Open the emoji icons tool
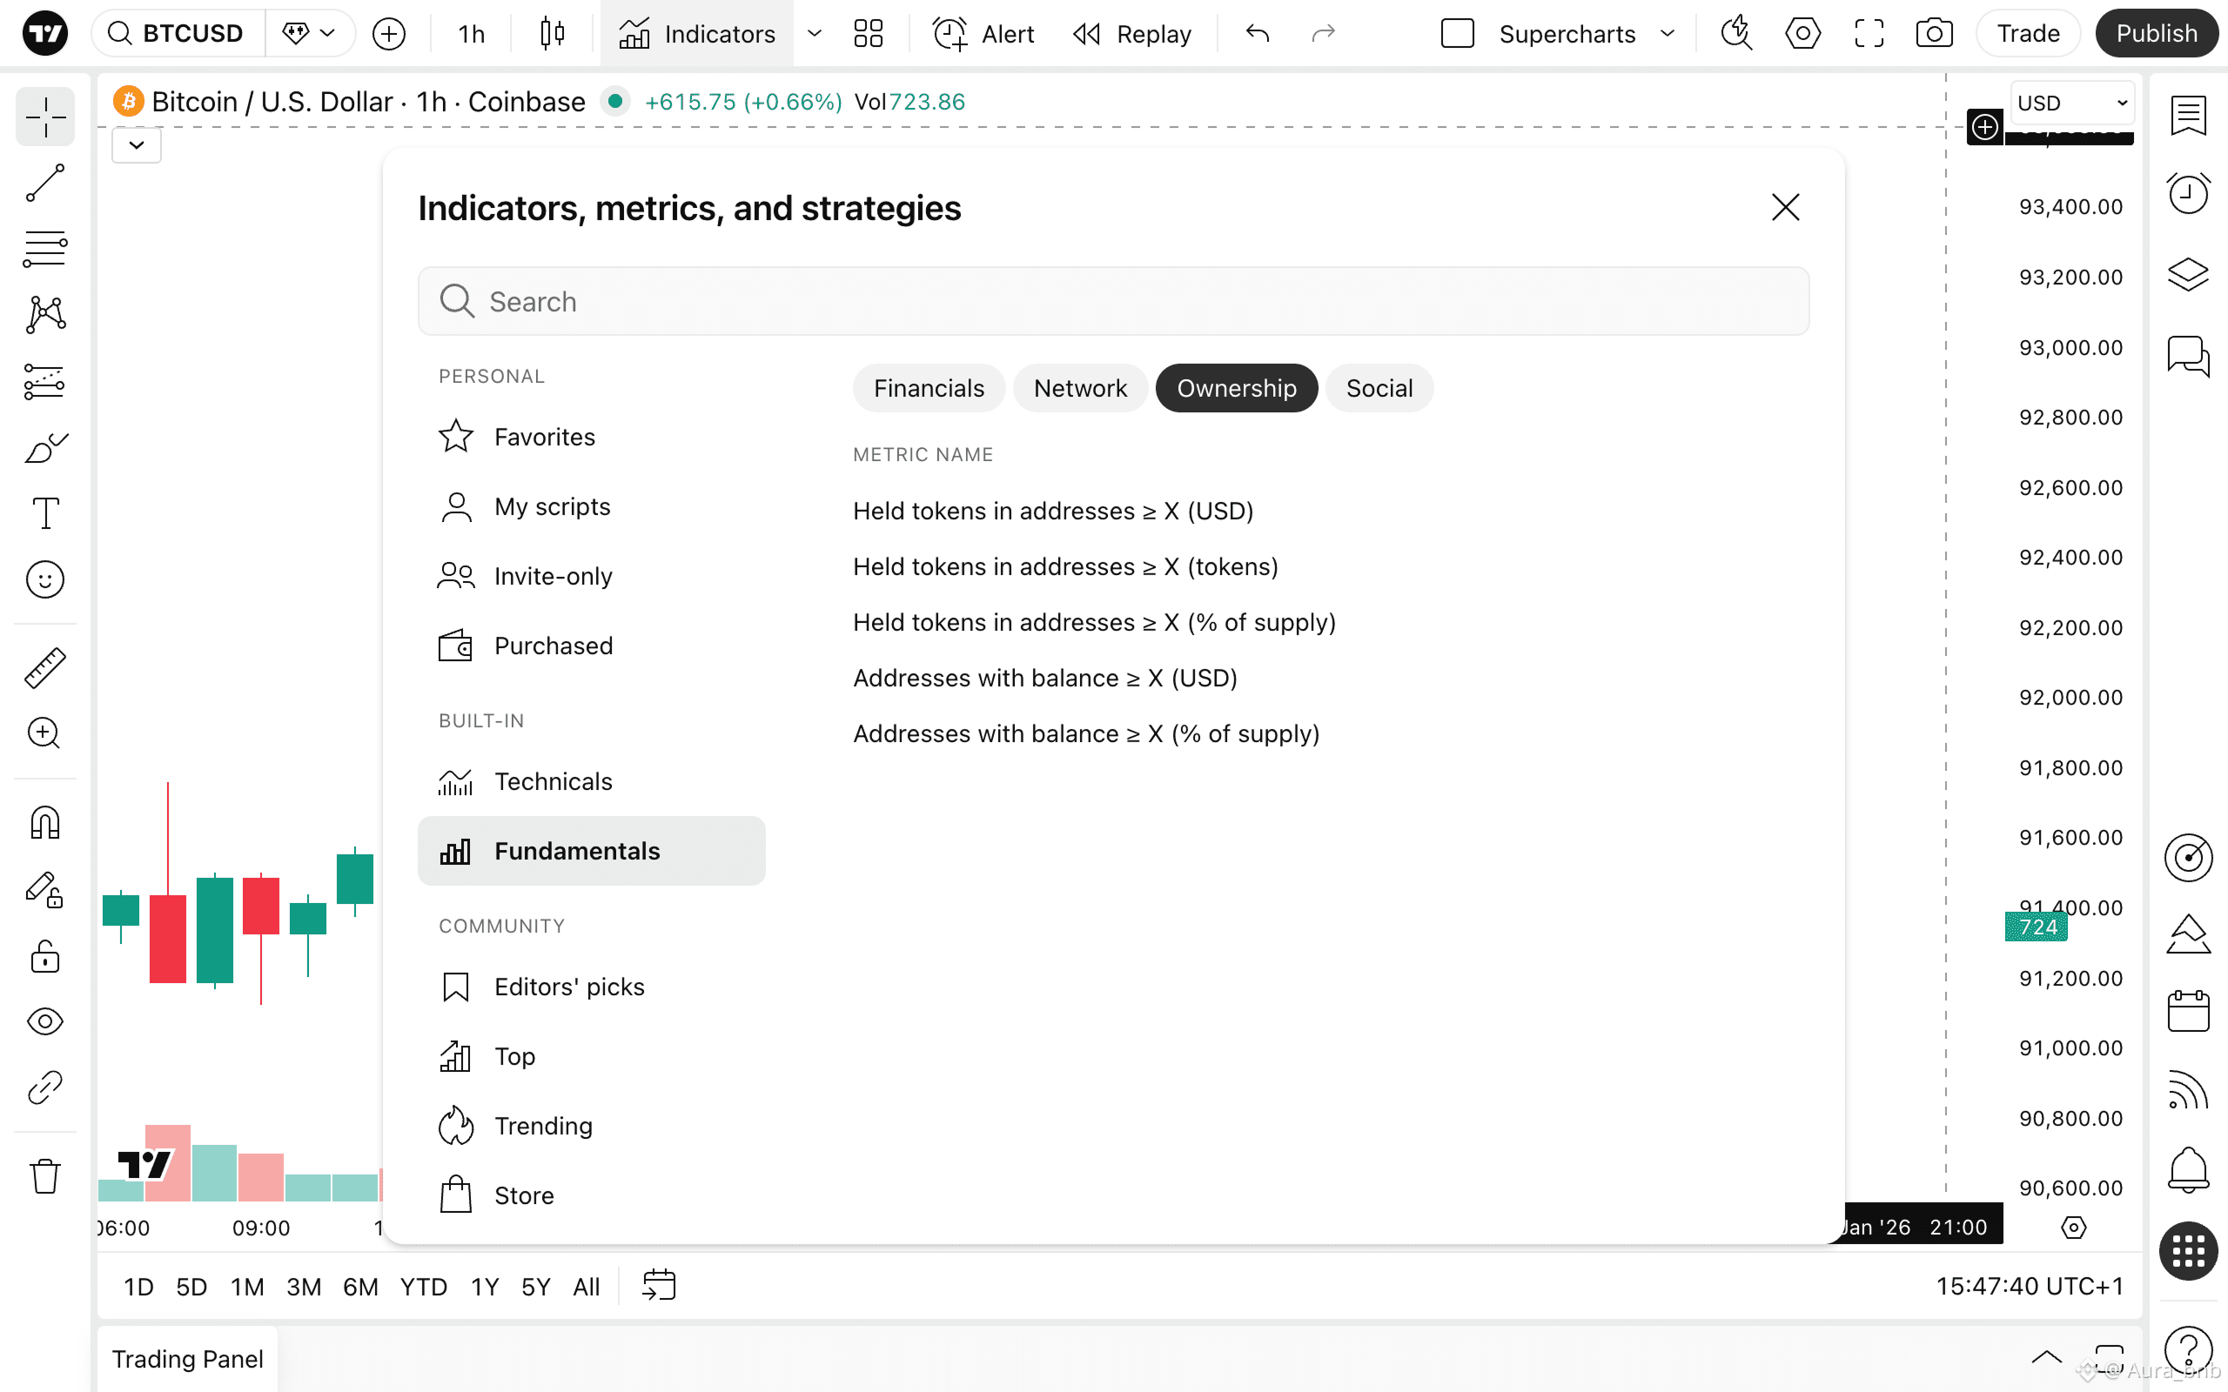The image size is (2228, 1392). click(44, 579)
